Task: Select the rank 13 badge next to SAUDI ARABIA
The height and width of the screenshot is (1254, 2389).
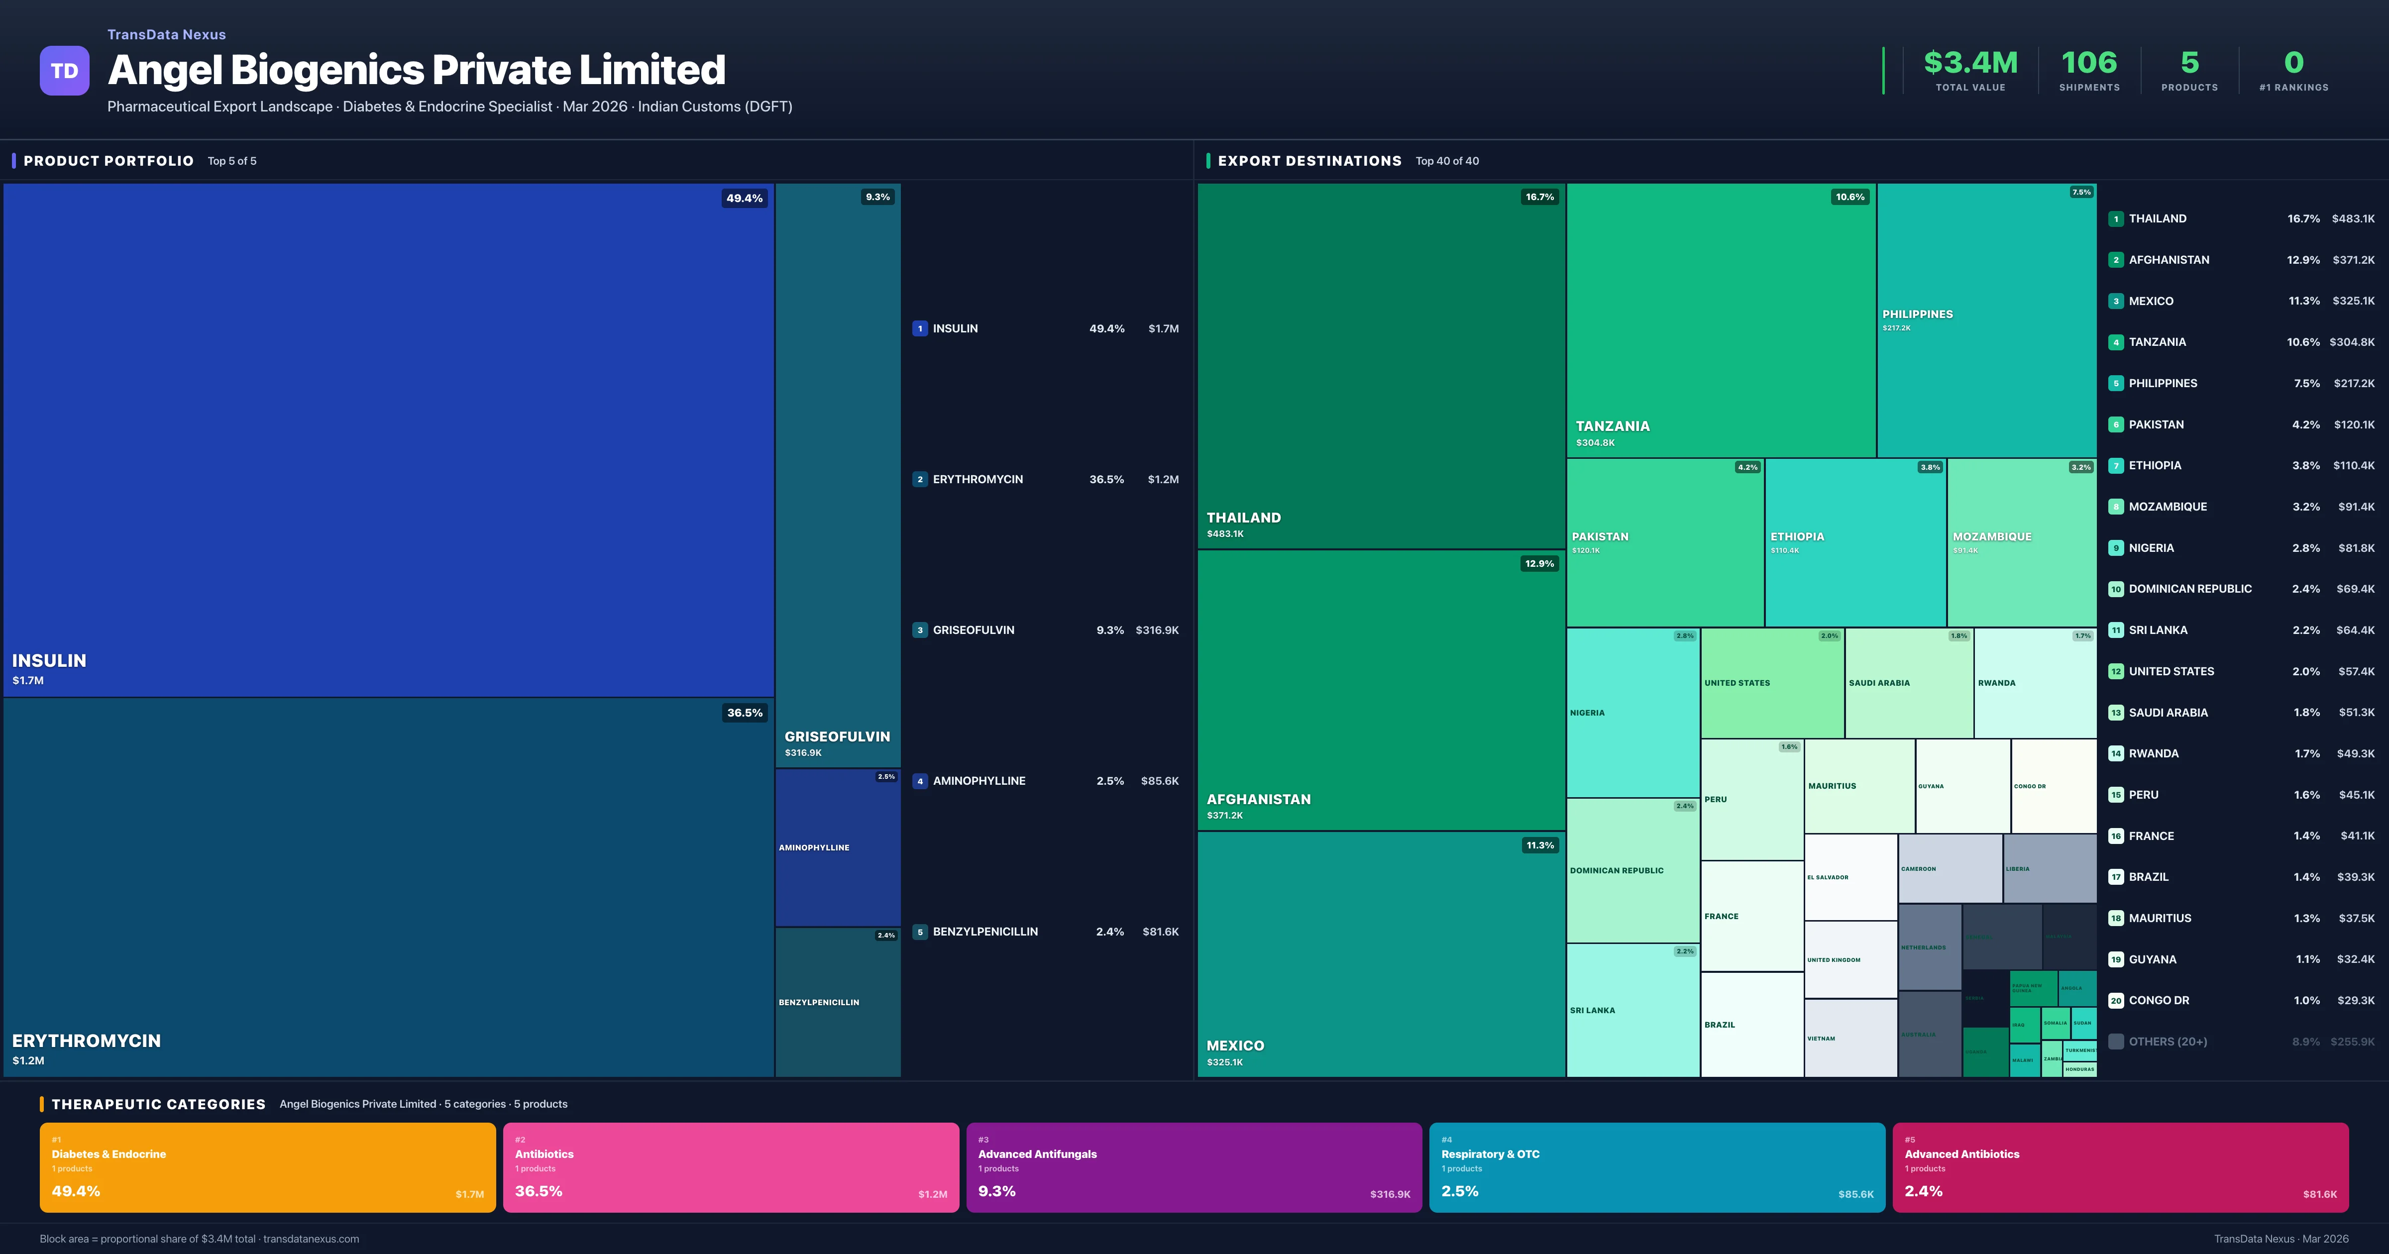Action: (2116, 712)
